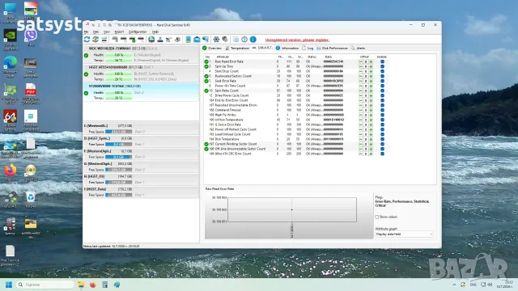Toggle Enable checkbox for Spin Up Time

tap(382, 66)
